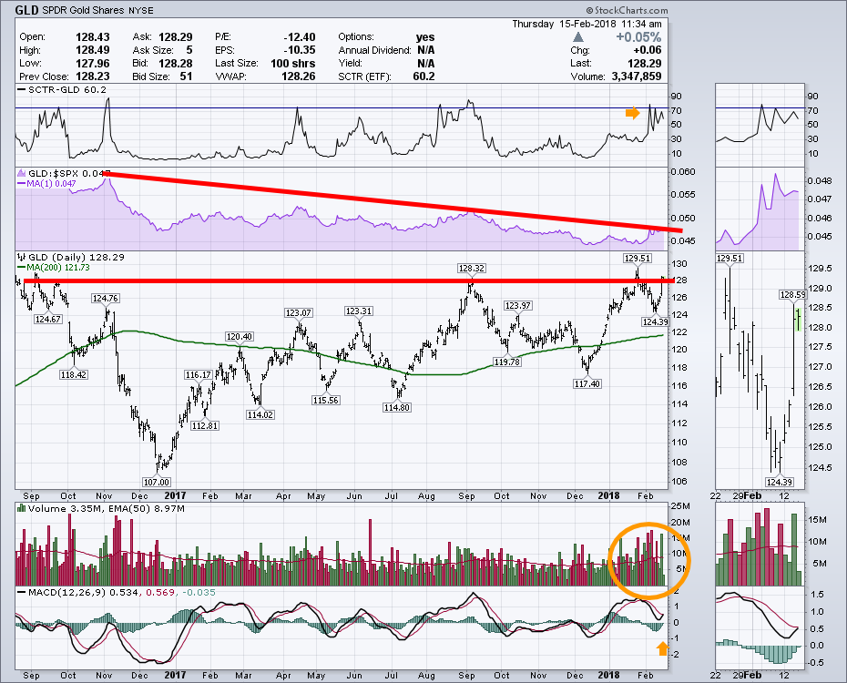Click the Options value yes

(x=425, y=36)
